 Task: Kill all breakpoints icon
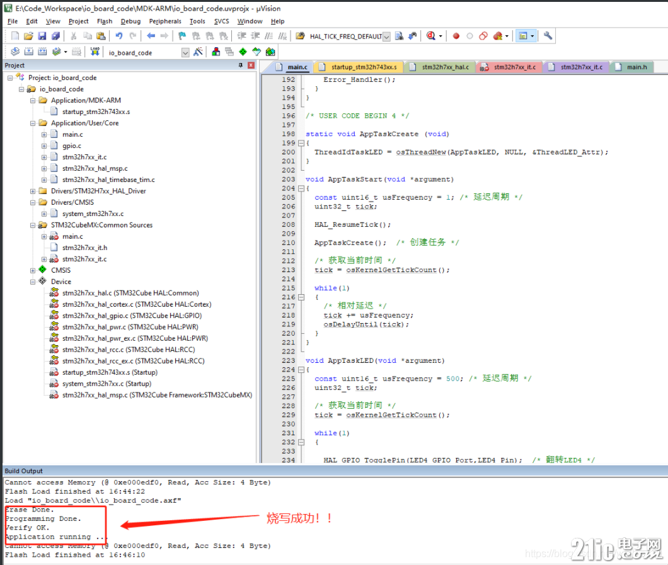coord(498,36)
